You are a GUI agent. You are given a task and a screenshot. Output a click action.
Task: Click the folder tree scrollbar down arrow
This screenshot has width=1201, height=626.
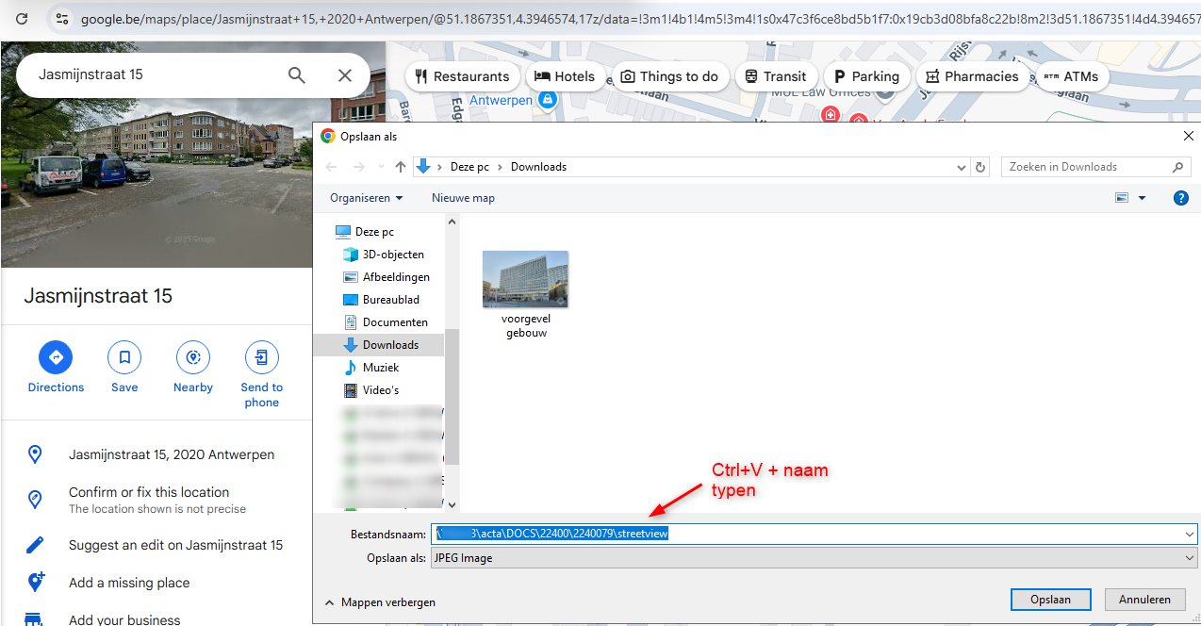pyautogui.click(x=452, y=504)
